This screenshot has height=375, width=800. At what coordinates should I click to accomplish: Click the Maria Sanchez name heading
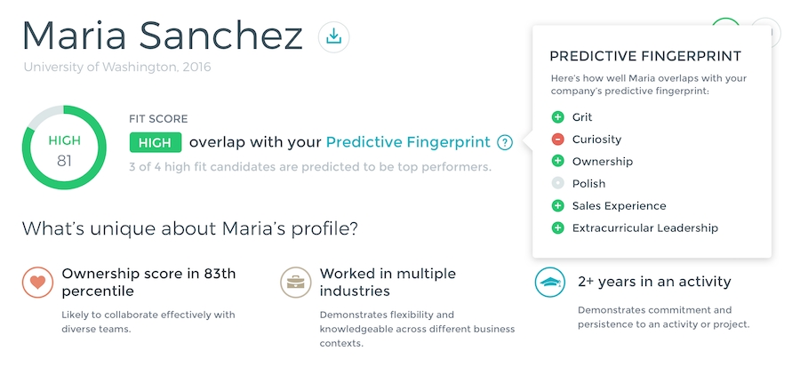[x=163, y=36]
